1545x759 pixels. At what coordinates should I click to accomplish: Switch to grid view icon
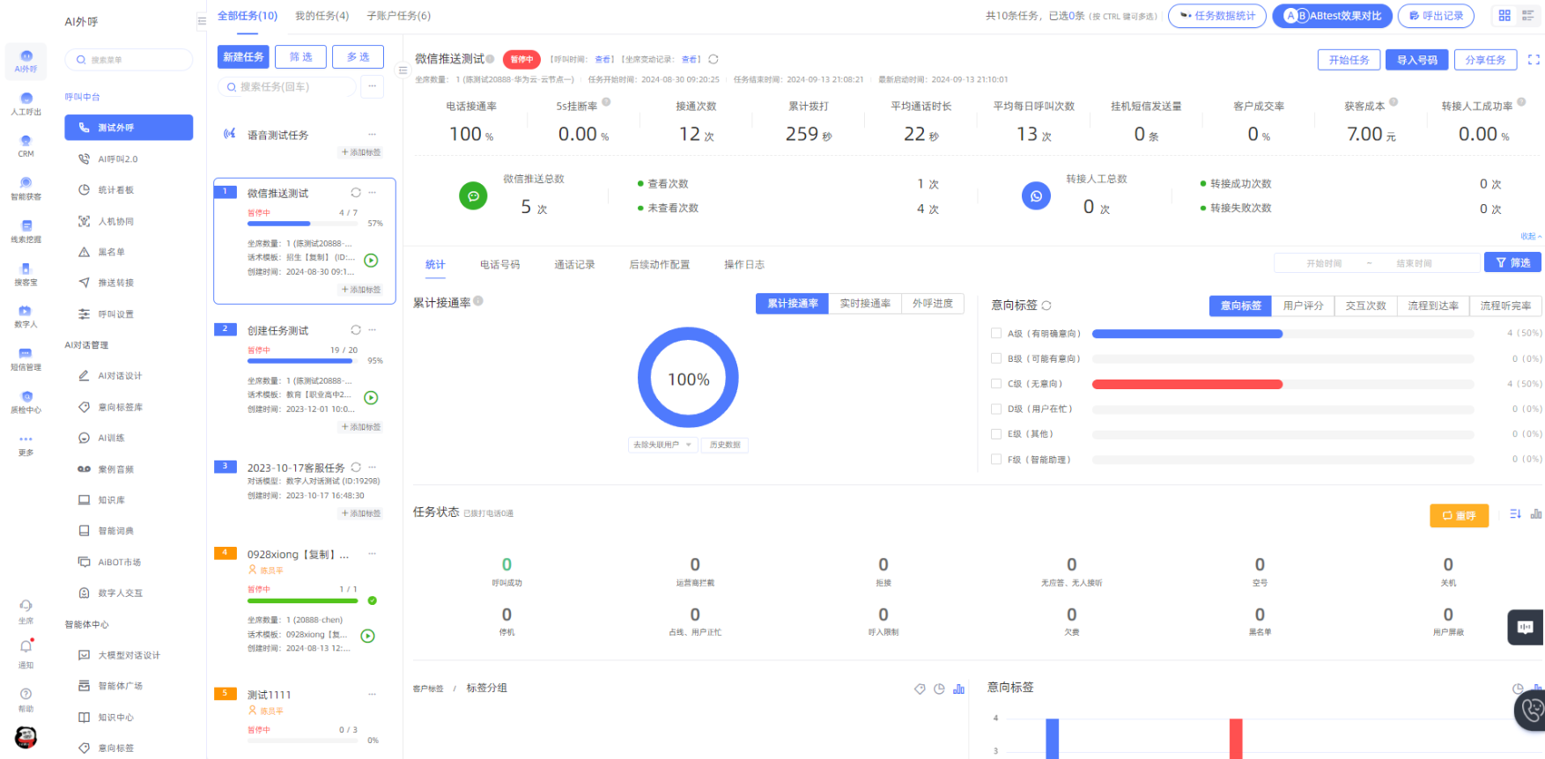coord(1504,16)
